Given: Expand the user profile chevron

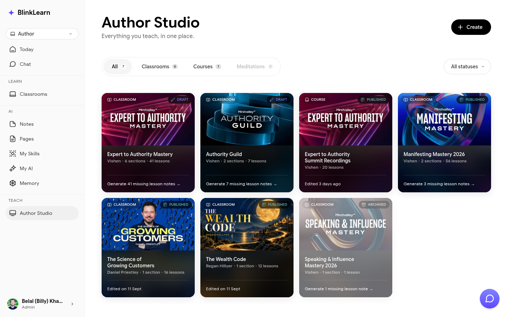Looking at the screenshot, I should 72,304.
